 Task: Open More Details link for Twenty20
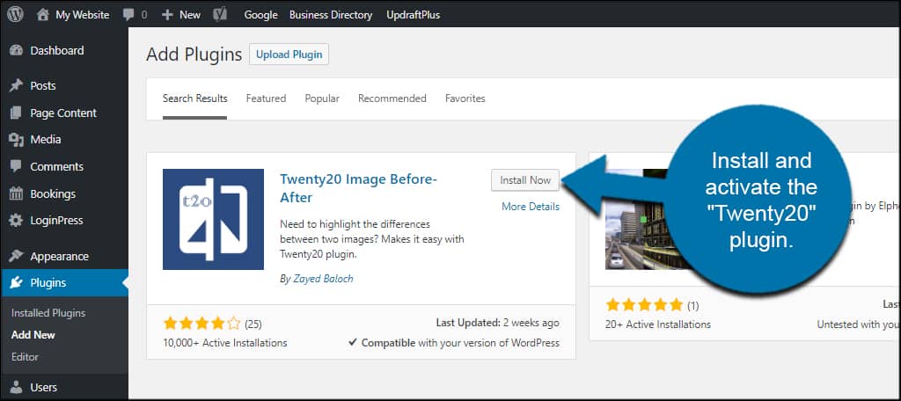point(530,207)
